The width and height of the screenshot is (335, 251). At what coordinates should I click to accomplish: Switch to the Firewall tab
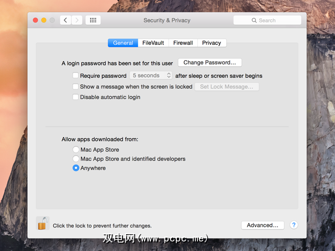pos(183,43)
